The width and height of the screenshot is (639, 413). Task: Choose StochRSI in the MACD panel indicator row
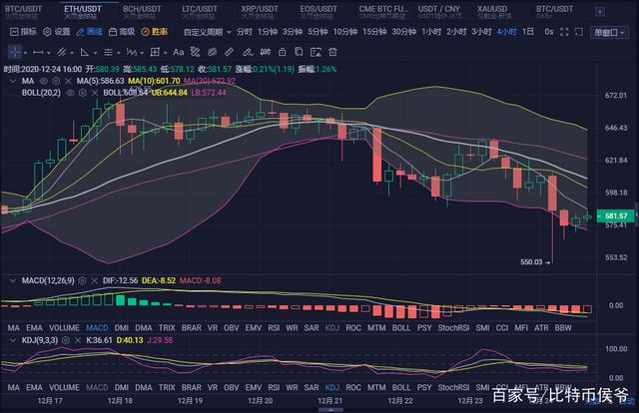[x=453, y=328]
